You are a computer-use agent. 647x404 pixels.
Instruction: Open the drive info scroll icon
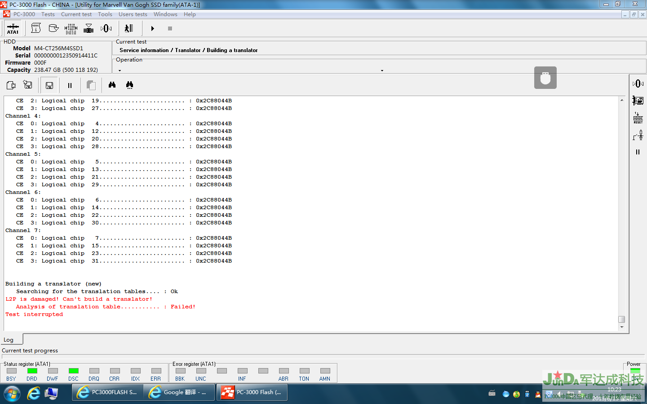tap(36, 28)
